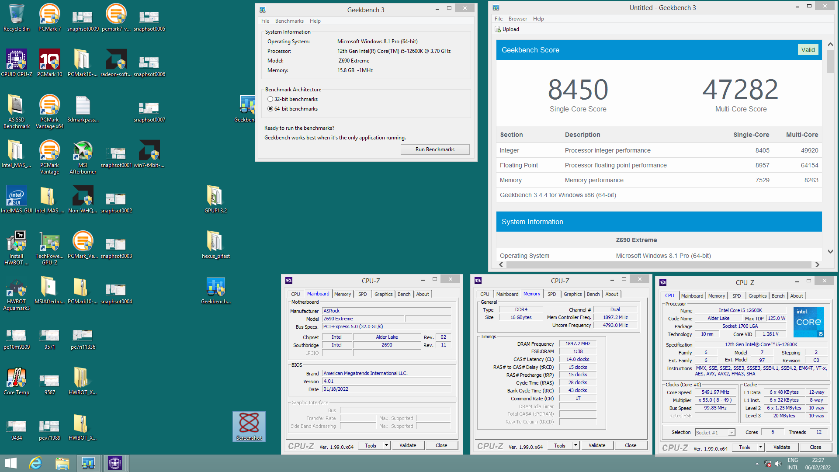Click Close in Memory CPU-Z window
The width and height of the screenshot is (839, 472).
point(631,445)
